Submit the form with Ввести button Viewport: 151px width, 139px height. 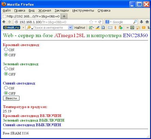click(x=11, y=98)
